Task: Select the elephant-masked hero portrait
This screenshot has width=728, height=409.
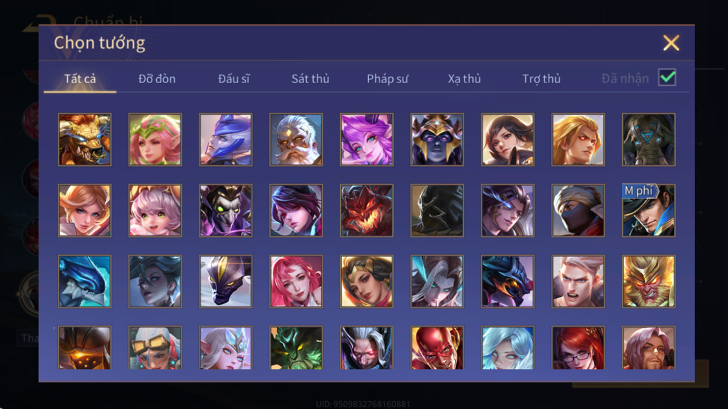Action: point(649,139)
